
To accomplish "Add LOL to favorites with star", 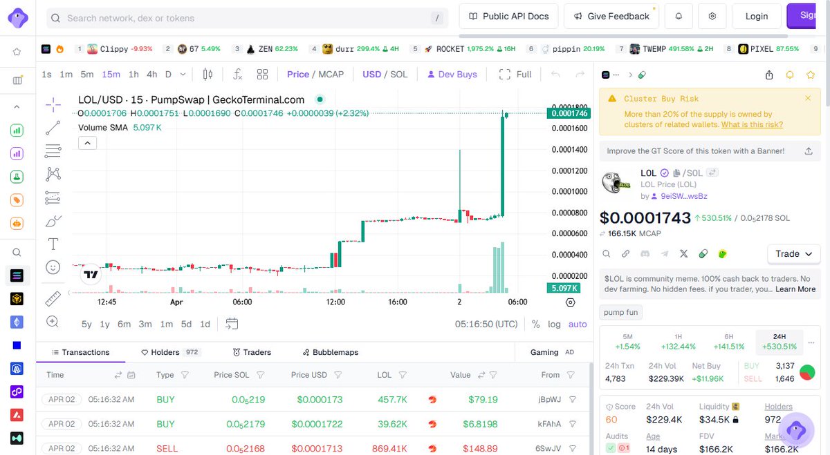I will (811, 75).
